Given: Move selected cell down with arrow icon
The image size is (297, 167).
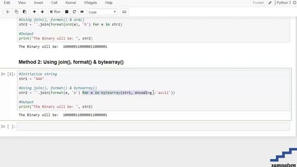Looking at the screenshot, I should 42,12.
